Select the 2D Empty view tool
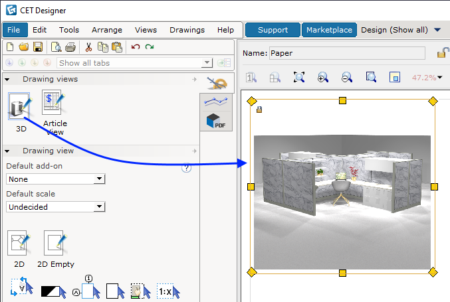 [55, 243]
